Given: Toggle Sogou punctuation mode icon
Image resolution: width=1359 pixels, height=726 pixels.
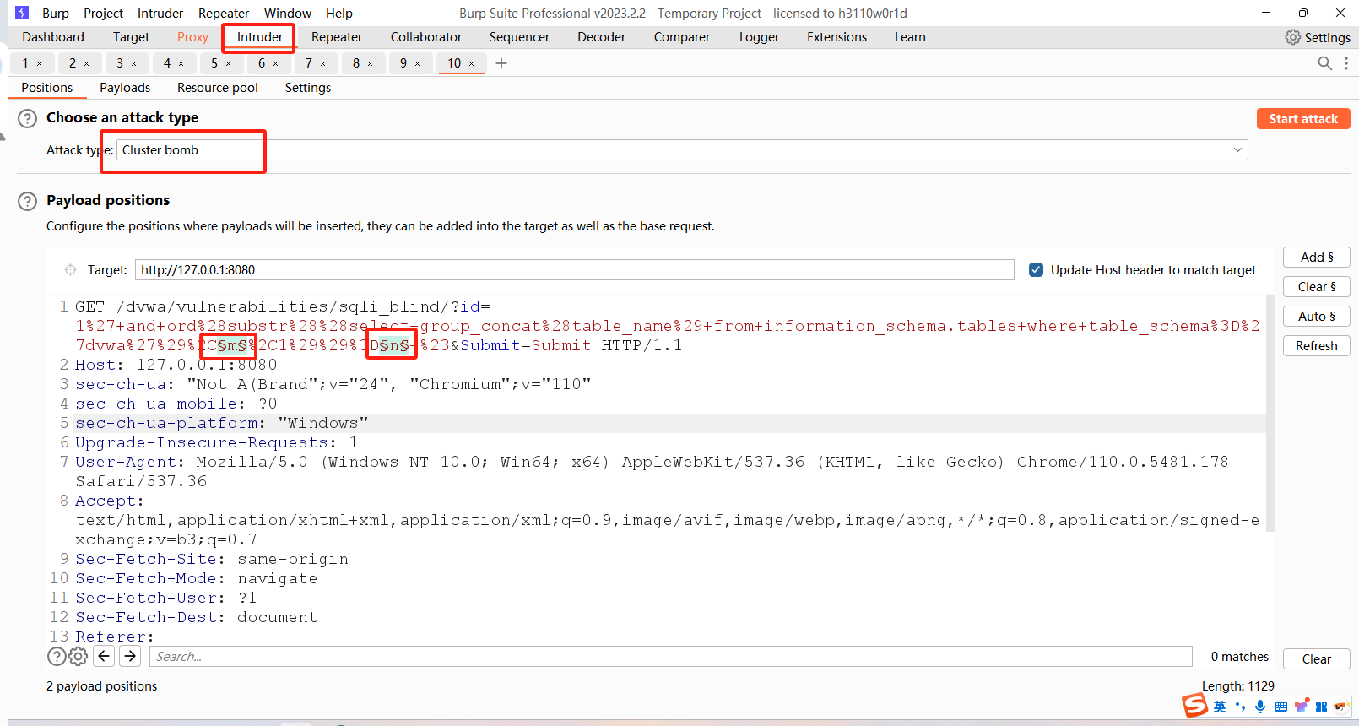Looking at the screenshot, I should click(1240, 707).
